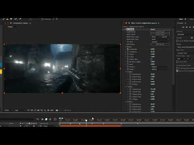The image size is (194, 145).
Task: Select the orange layer bar in timeline
Action: pos(90,126)
